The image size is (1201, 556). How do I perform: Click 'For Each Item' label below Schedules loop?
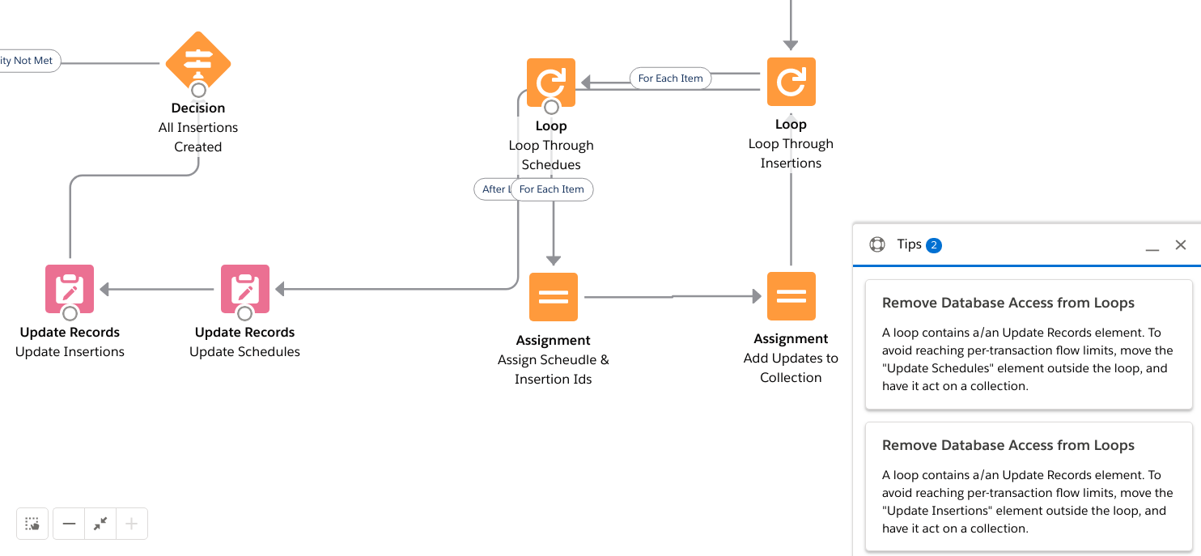pyautogui.click(x=552, y=189)
